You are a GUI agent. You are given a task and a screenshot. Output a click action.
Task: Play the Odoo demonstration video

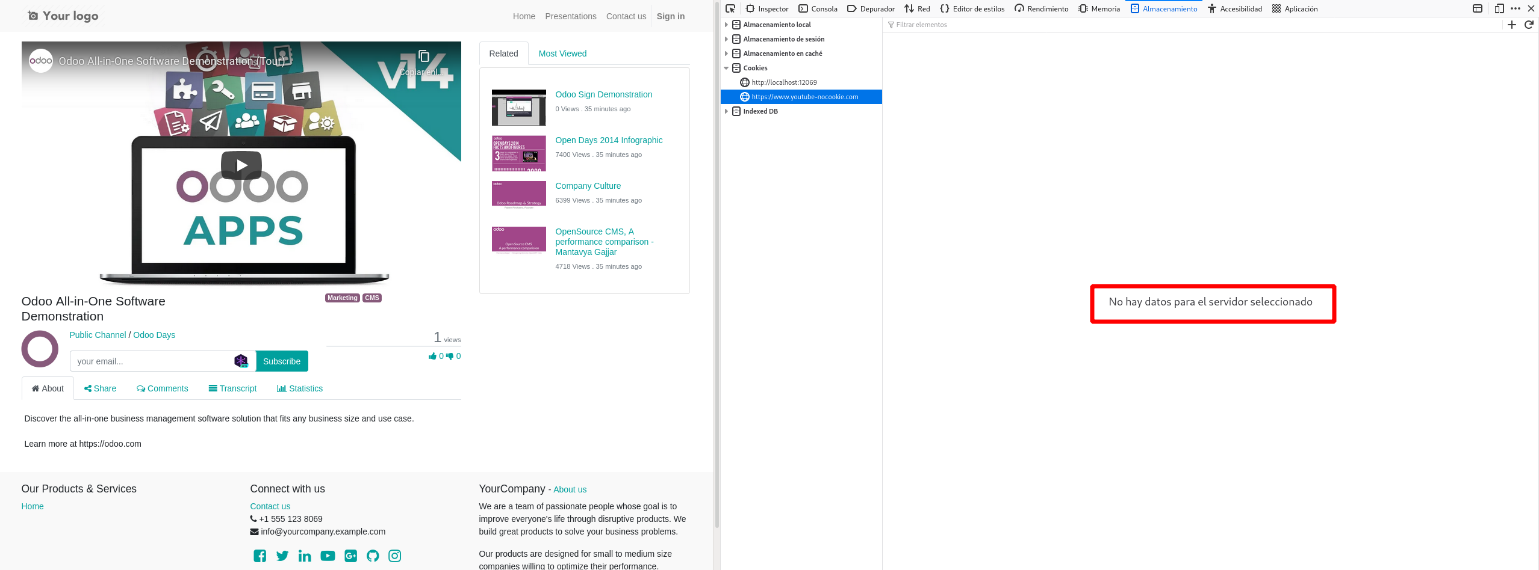point(241,165)
